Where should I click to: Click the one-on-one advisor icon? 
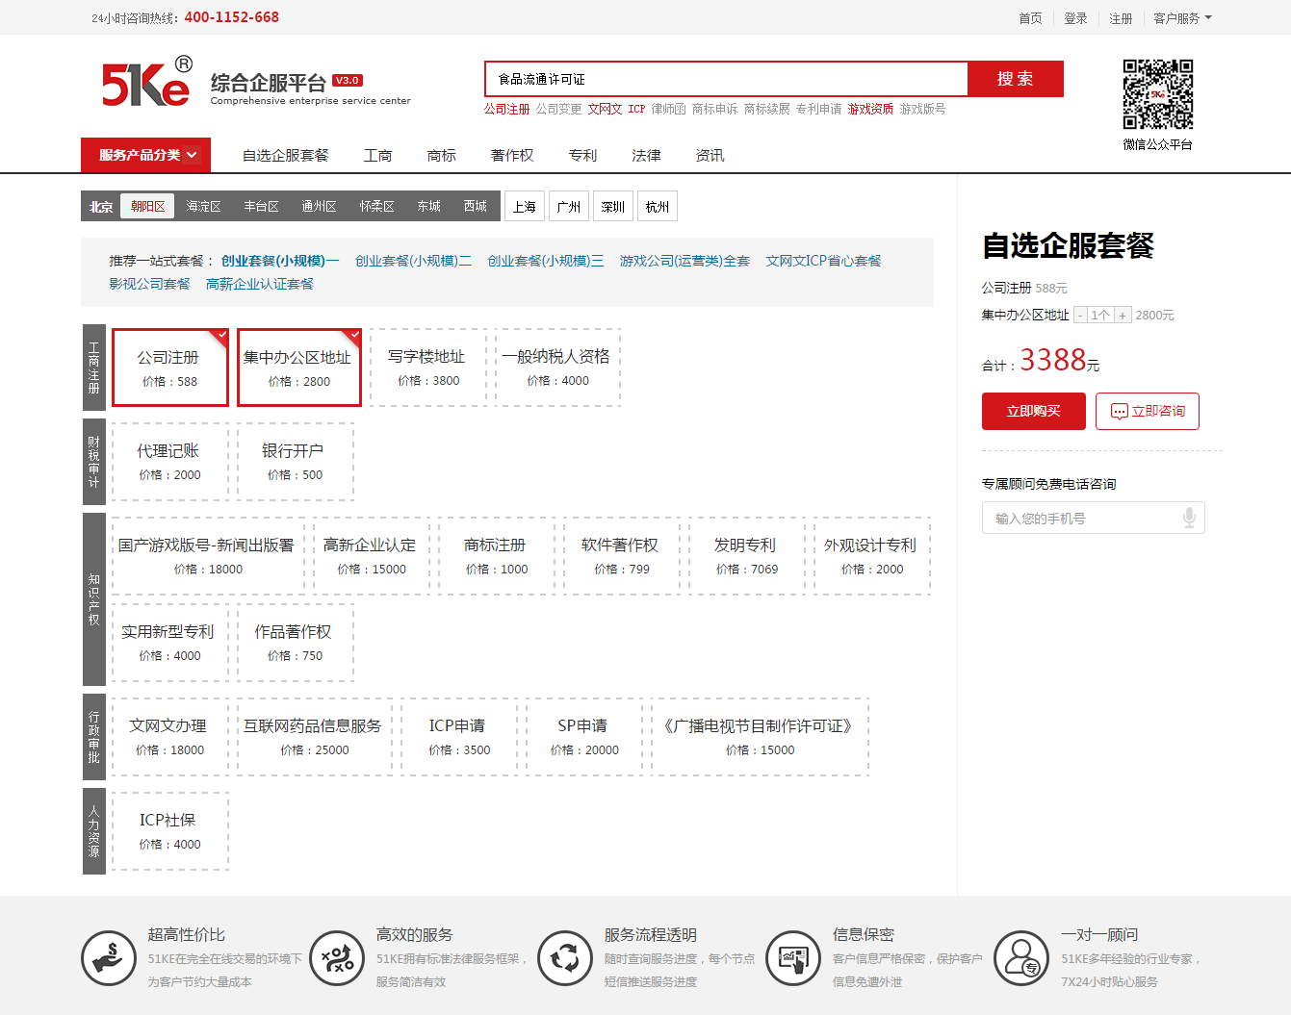(x=1021, y=958)
